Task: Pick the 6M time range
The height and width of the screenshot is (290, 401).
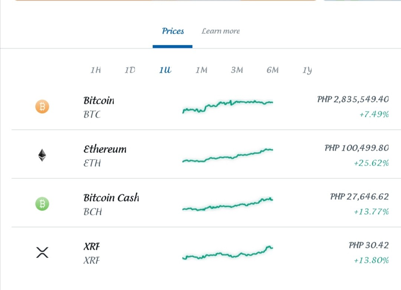Action: tap(273, 70)
